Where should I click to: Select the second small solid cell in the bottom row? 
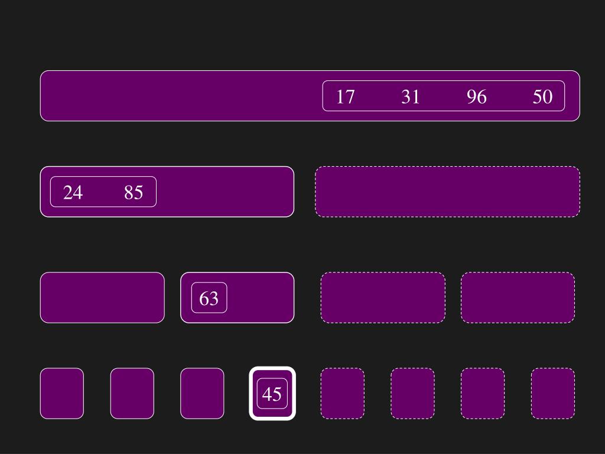tap(132, 393)
